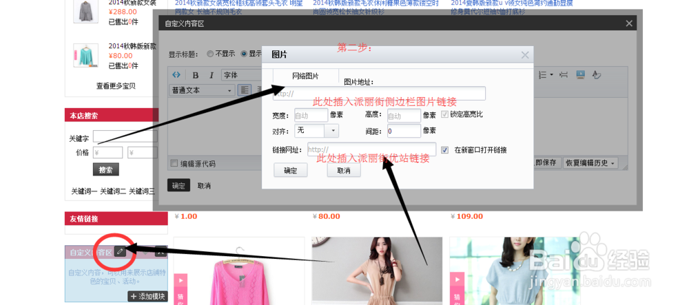Enable the 编辑源代码 checkbox
This screenshot has height=305, width=689.
click(174, 163)
